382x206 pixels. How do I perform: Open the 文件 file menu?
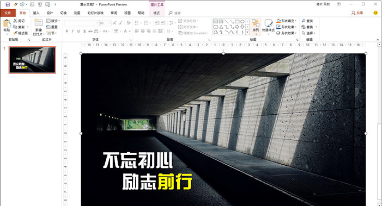coord(8,13)
